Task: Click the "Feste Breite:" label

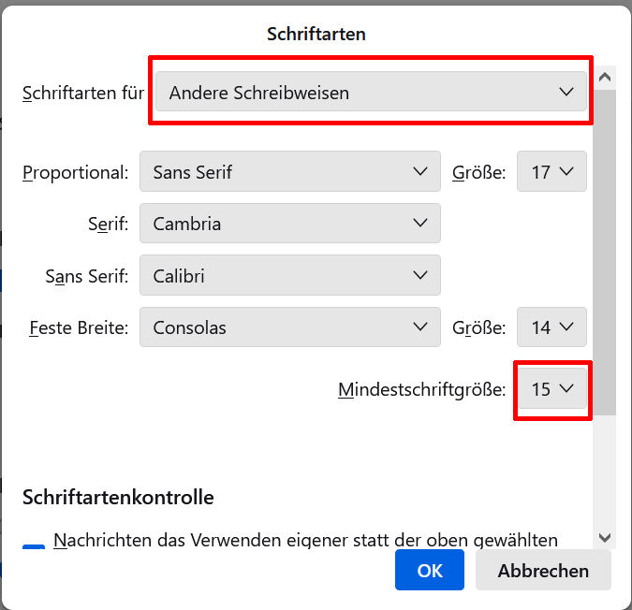Action: coord(79,328)
